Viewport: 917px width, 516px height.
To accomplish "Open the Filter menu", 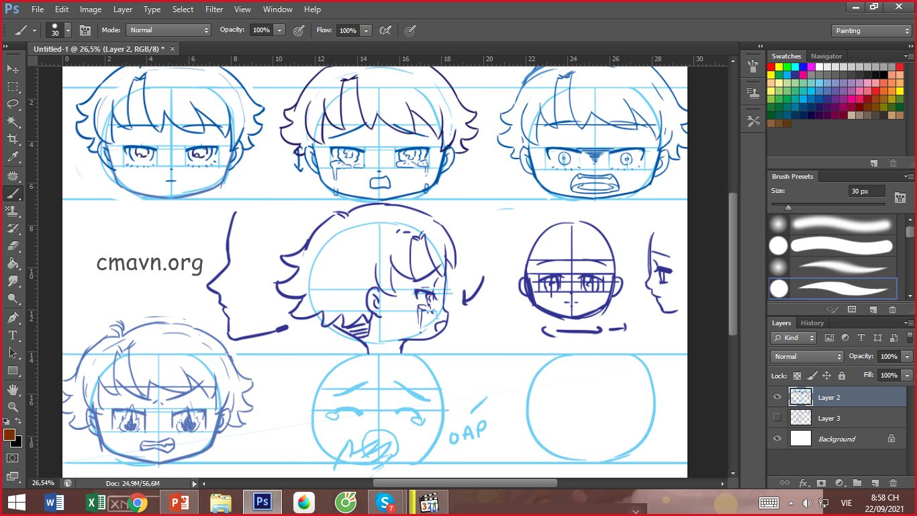I will click(214, 9).
